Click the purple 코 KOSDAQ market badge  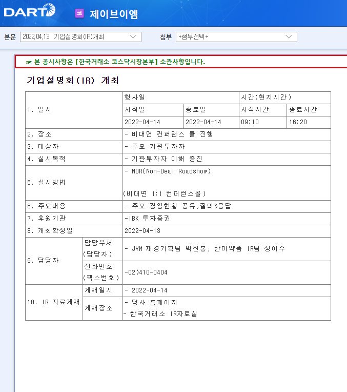coord(79,13)
